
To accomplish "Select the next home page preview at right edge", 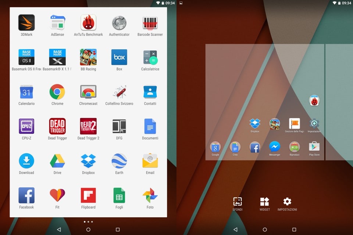I will coord(339,102).
